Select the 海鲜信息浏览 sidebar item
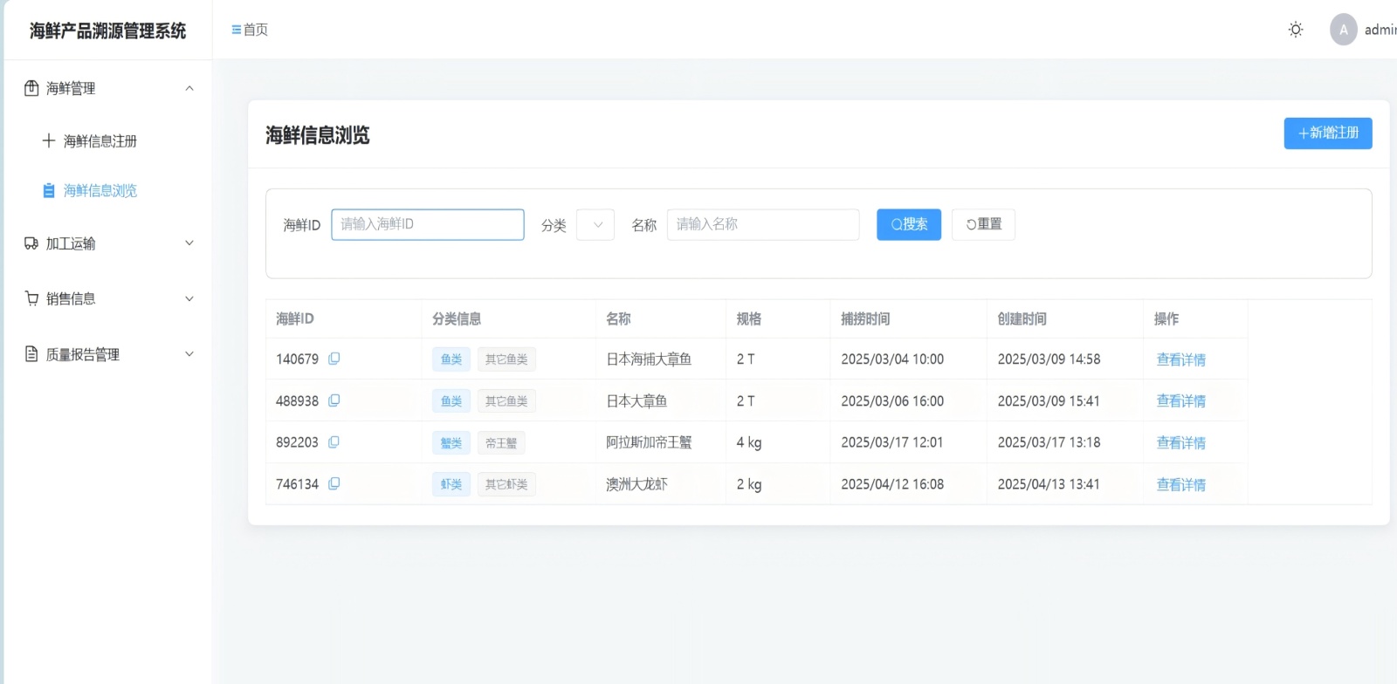This screenshot has height=684, width=1397. click(100, 190)
